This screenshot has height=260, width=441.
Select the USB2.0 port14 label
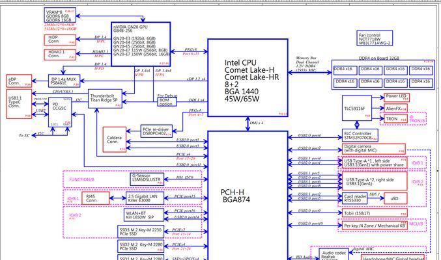(186, 216)
